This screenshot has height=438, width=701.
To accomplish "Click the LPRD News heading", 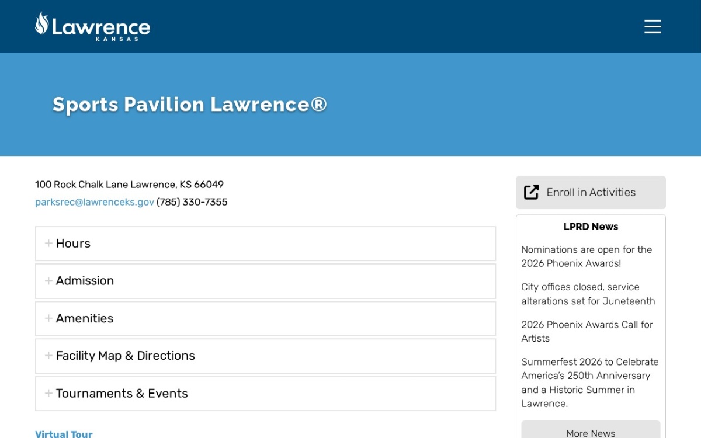I will point(591,227).
